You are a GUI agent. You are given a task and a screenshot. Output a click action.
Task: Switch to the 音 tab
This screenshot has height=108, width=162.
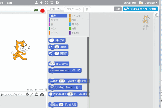87,9
